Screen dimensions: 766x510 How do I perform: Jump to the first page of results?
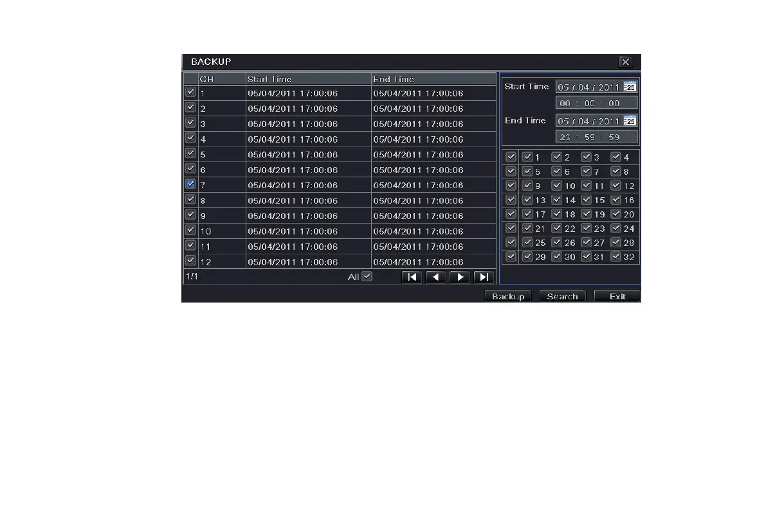412,277
